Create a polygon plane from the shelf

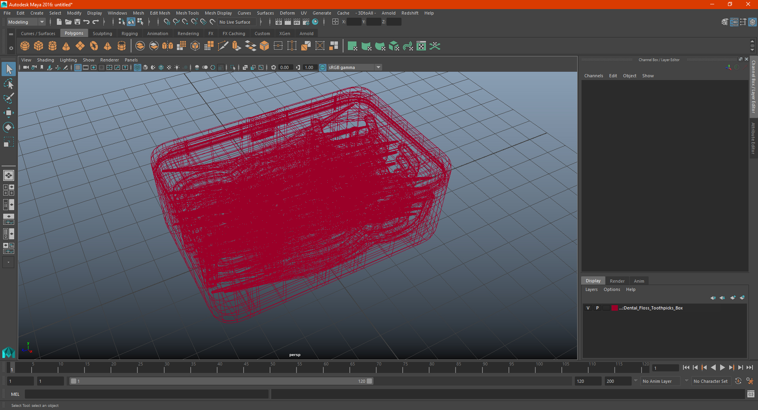[80, 46]
